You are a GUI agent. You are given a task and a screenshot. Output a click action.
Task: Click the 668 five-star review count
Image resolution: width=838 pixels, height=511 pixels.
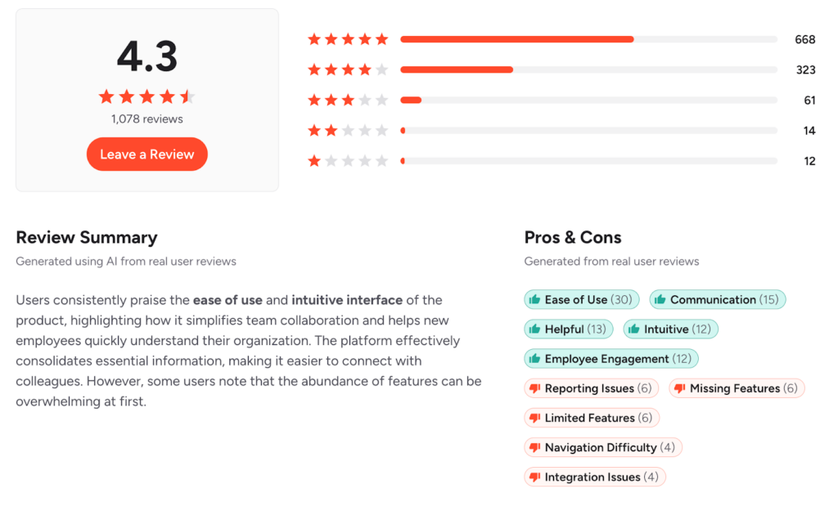[805, 39]
